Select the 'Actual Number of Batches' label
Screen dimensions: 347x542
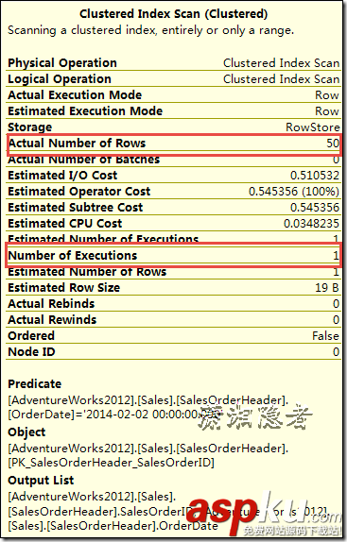84,160
